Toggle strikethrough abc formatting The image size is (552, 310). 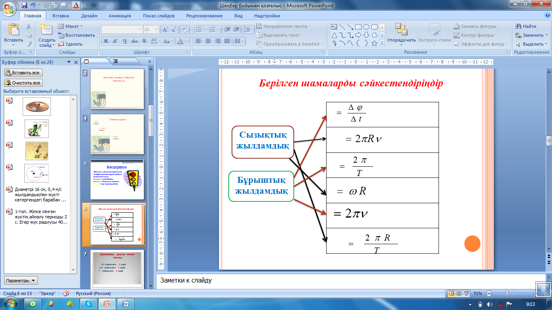(x=135, y=41)
